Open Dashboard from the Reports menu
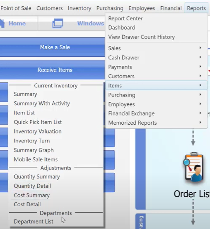The width and height of the screenshot is (210, 229). (x=122, y=28)
